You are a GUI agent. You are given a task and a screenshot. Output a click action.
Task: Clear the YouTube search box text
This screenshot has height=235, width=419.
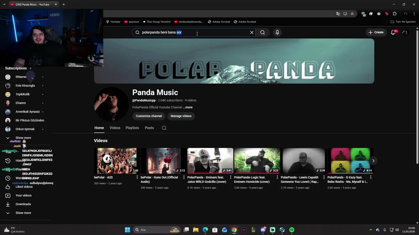[x=252, y=32]
